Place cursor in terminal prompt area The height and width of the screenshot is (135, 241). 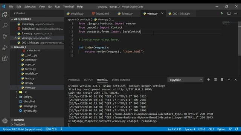69,124
